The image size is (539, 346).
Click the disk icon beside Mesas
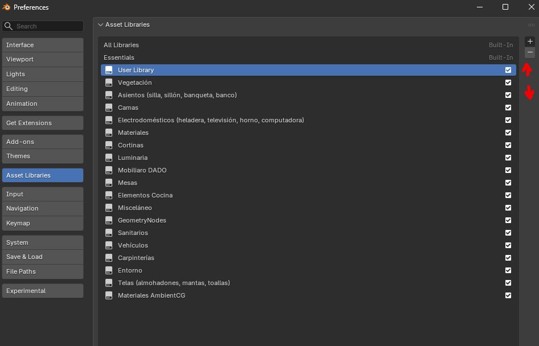109,183
